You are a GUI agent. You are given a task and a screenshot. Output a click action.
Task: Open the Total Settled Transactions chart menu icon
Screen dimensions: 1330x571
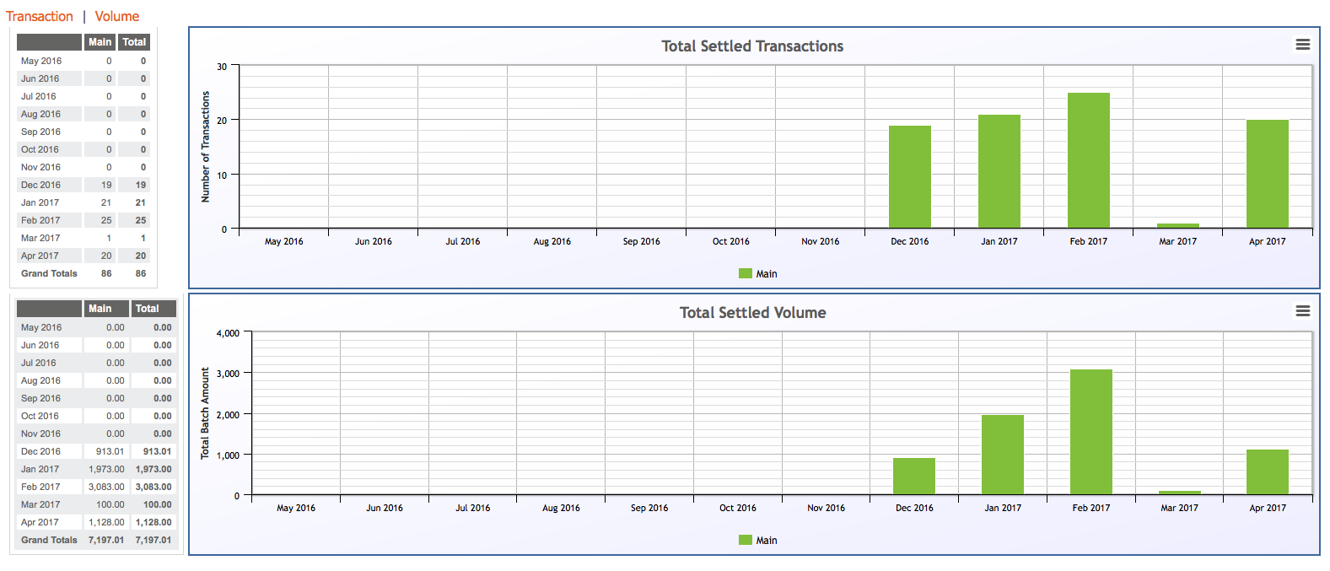point(1303,45)
